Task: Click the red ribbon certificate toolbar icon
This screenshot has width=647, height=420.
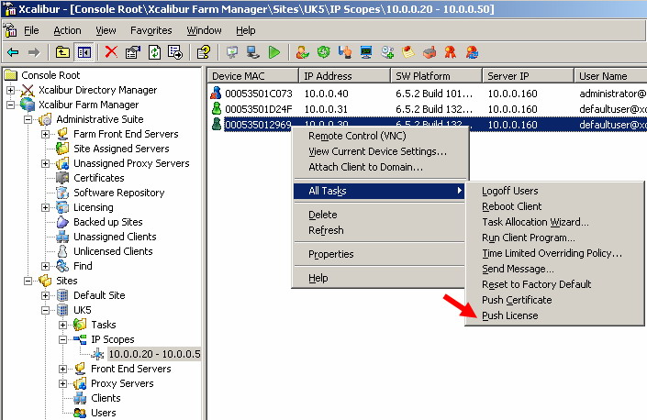Action: tap(451, 52)
